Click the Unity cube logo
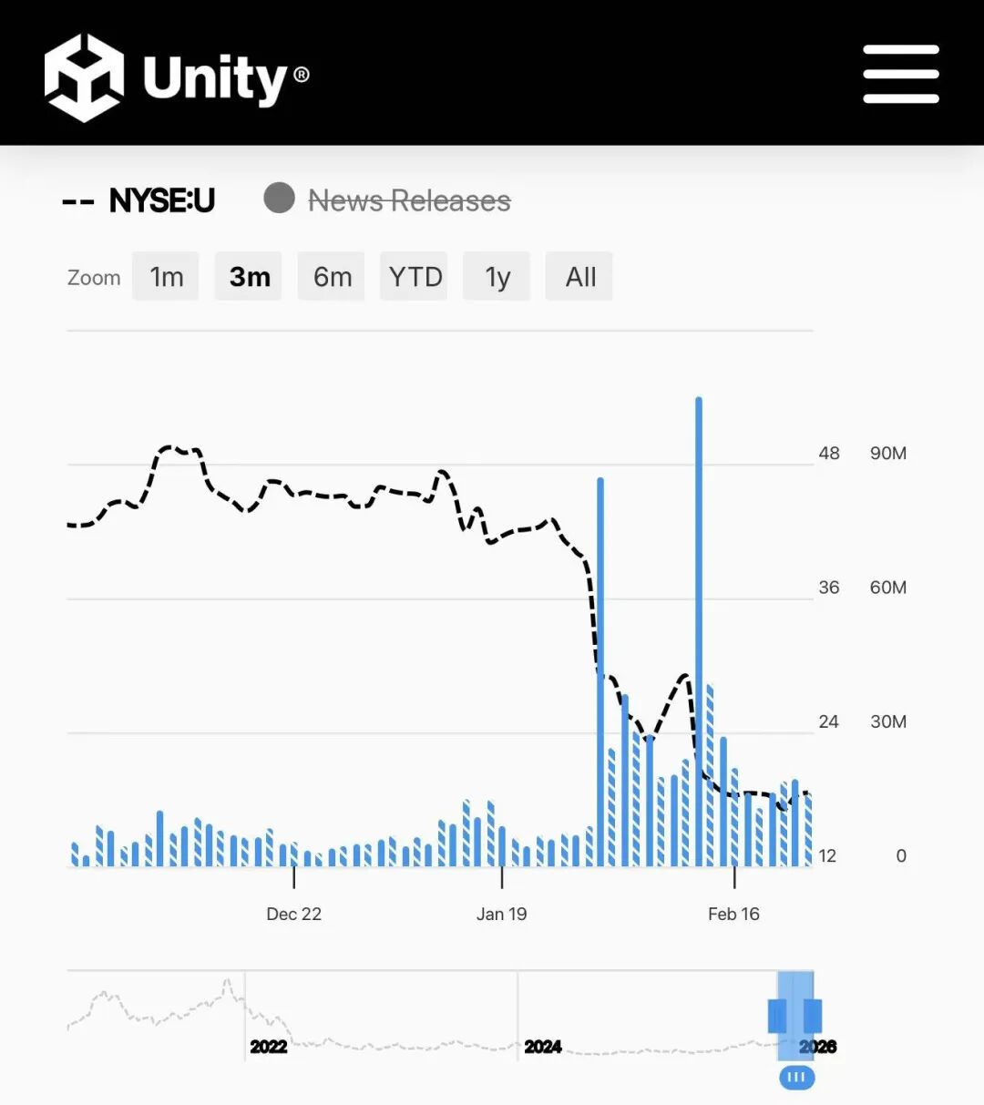Screen dimensions: 984x1105 coord(84,77)
